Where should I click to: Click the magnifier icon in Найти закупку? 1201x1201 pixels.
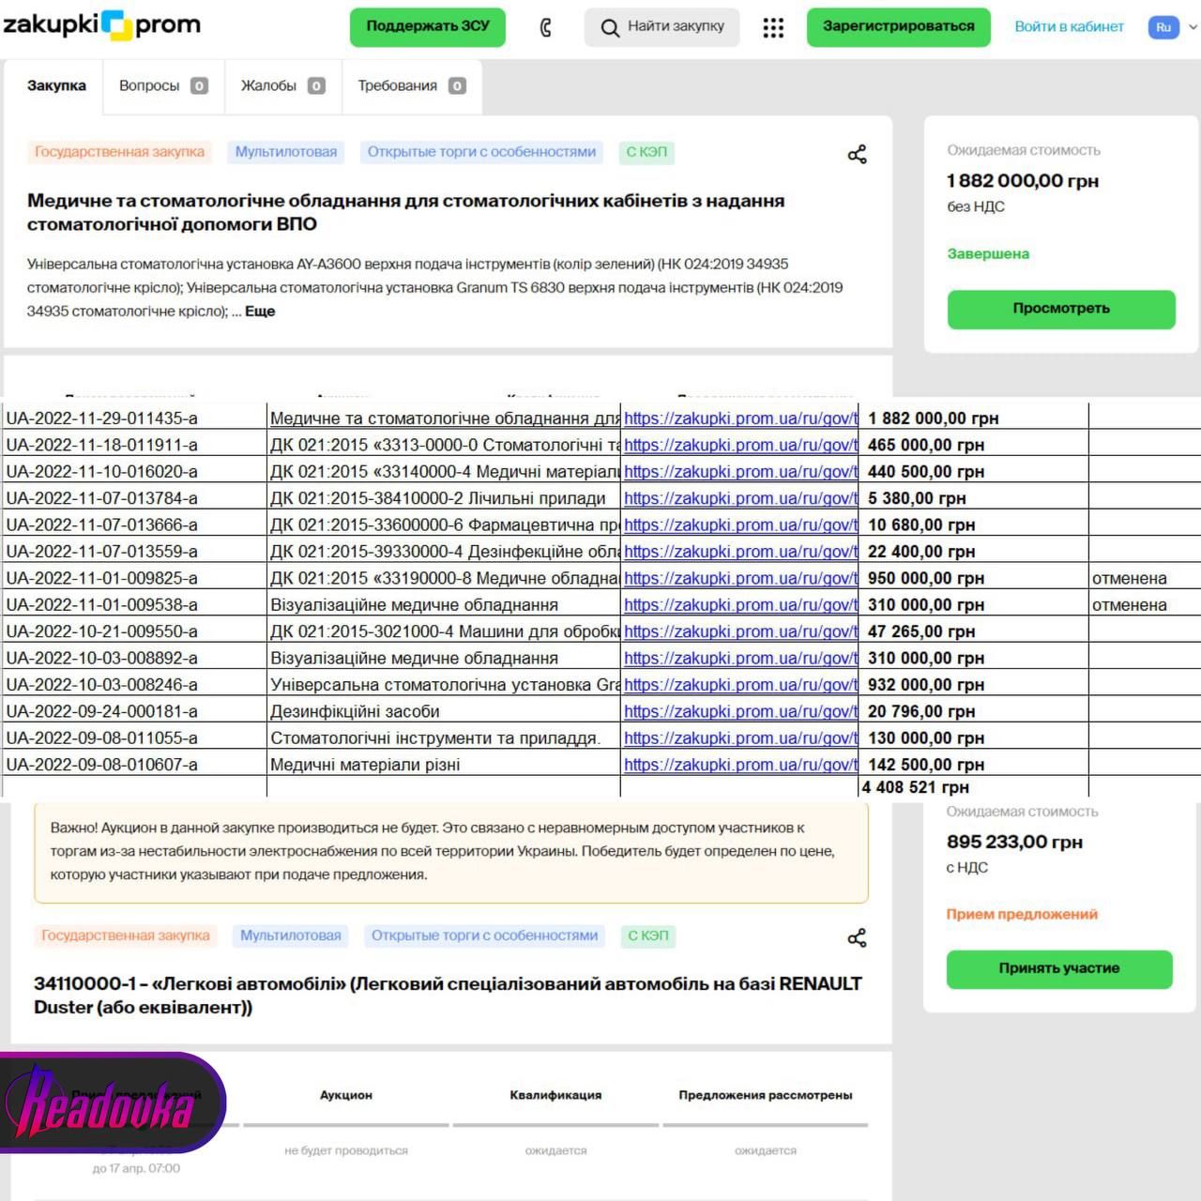click(610, 28)
